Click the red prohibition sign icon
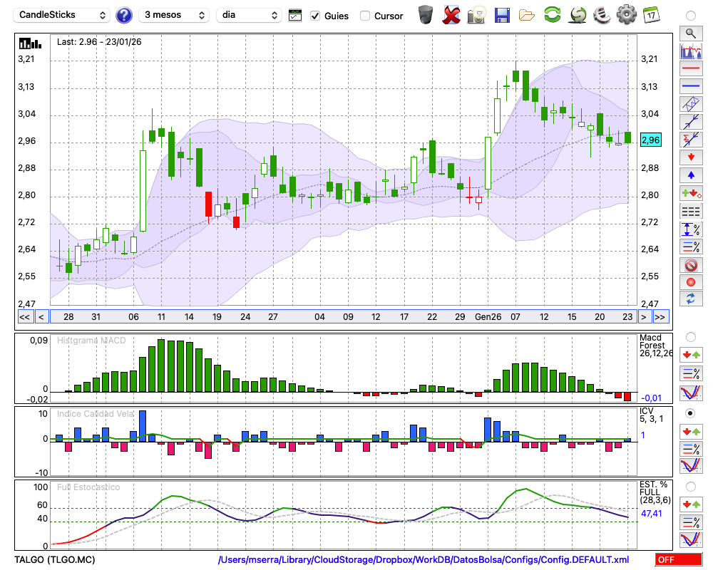713x570 pixels. pos(690,265)
